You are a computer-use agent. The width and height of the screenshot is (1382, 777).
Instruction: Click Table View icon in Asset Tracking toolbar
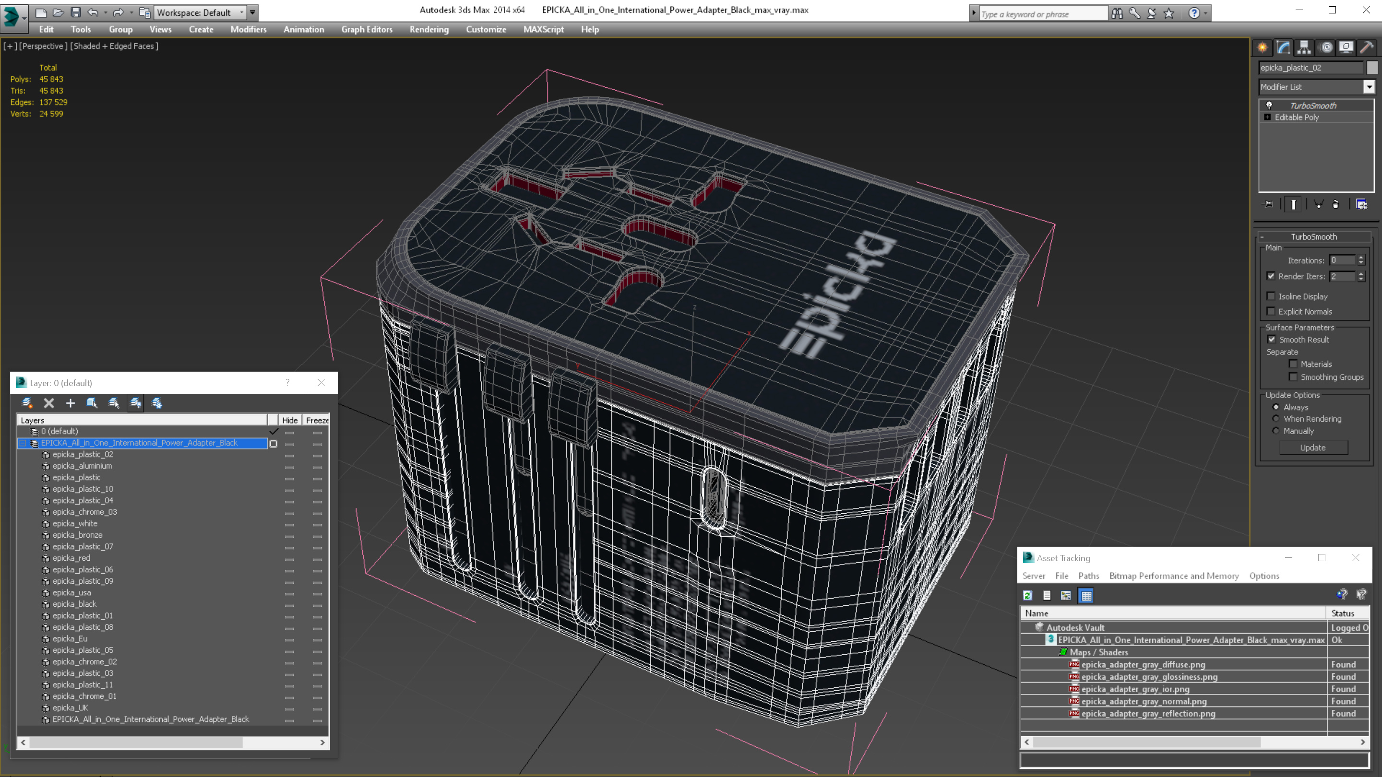click(x=1086, y=595)
